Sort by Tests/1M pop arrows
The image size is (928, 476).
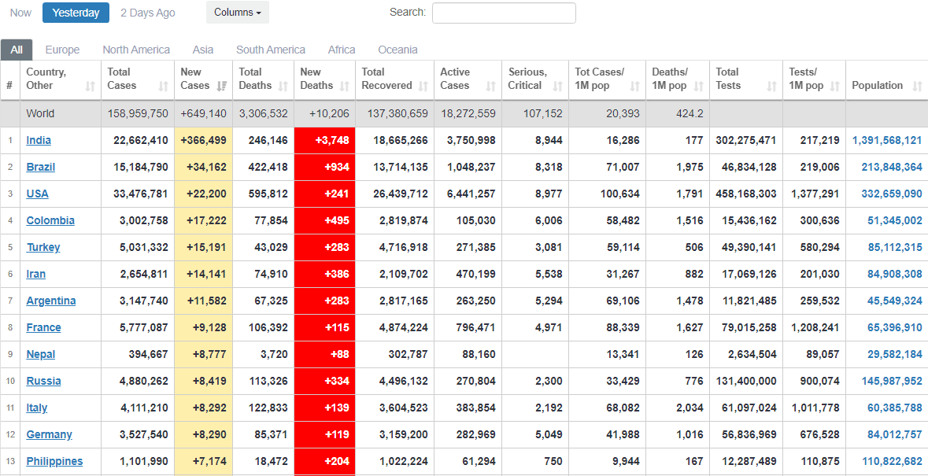[x=834, y=86]
